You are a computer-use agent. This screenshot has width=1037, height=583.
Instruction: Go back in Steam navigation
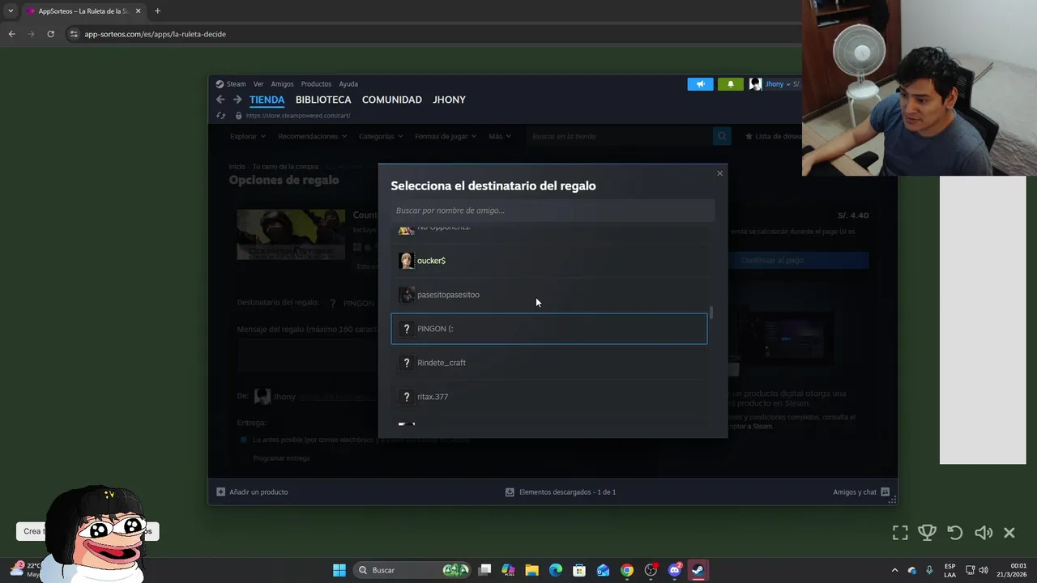[x=220, y=100]
